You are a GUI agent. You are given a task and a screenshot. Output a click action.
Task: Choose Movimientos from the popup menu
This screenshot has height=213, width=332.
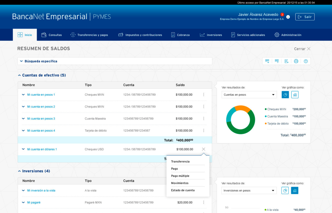(x=180, y=183)
